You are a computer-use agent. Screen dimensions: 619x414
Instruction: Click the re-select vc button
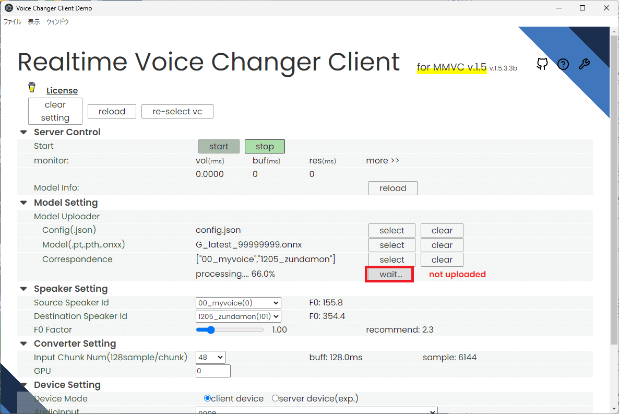click(177, 111)
